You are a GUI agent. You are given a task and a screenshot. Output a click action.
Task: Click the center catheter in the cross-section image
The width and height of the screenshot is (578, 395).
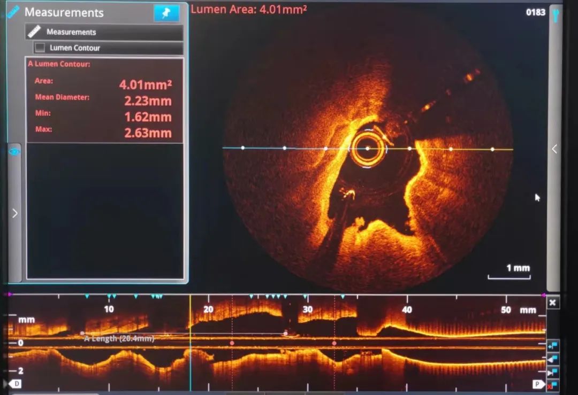367,149
